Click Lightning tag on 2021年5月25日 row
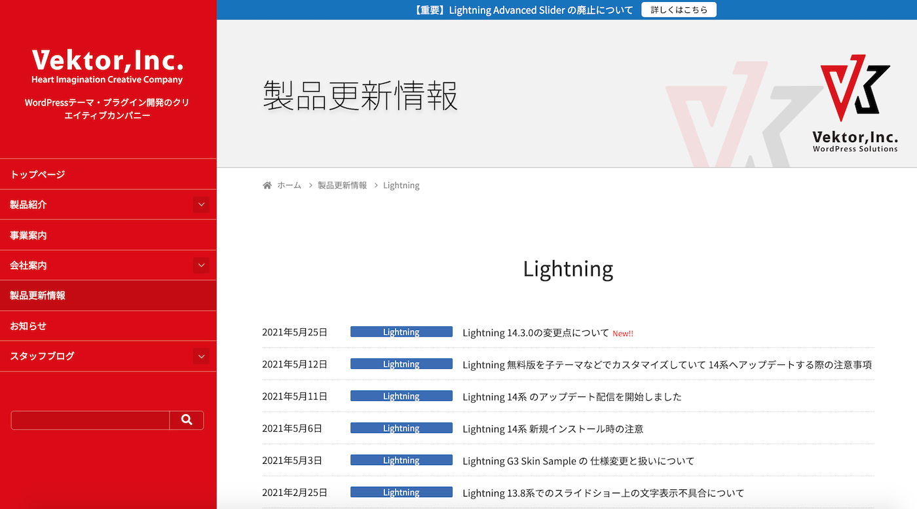Screen dimensions: 917x509 tap(402, 332)
